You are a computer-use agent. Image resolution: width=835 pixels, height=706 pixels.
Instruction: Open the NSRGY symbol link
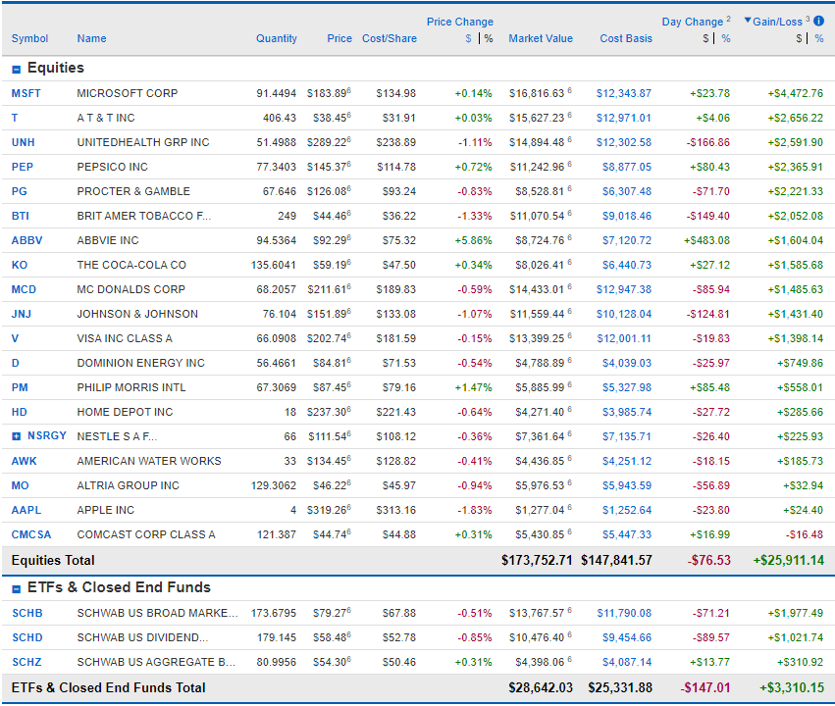tap(47, 435)
